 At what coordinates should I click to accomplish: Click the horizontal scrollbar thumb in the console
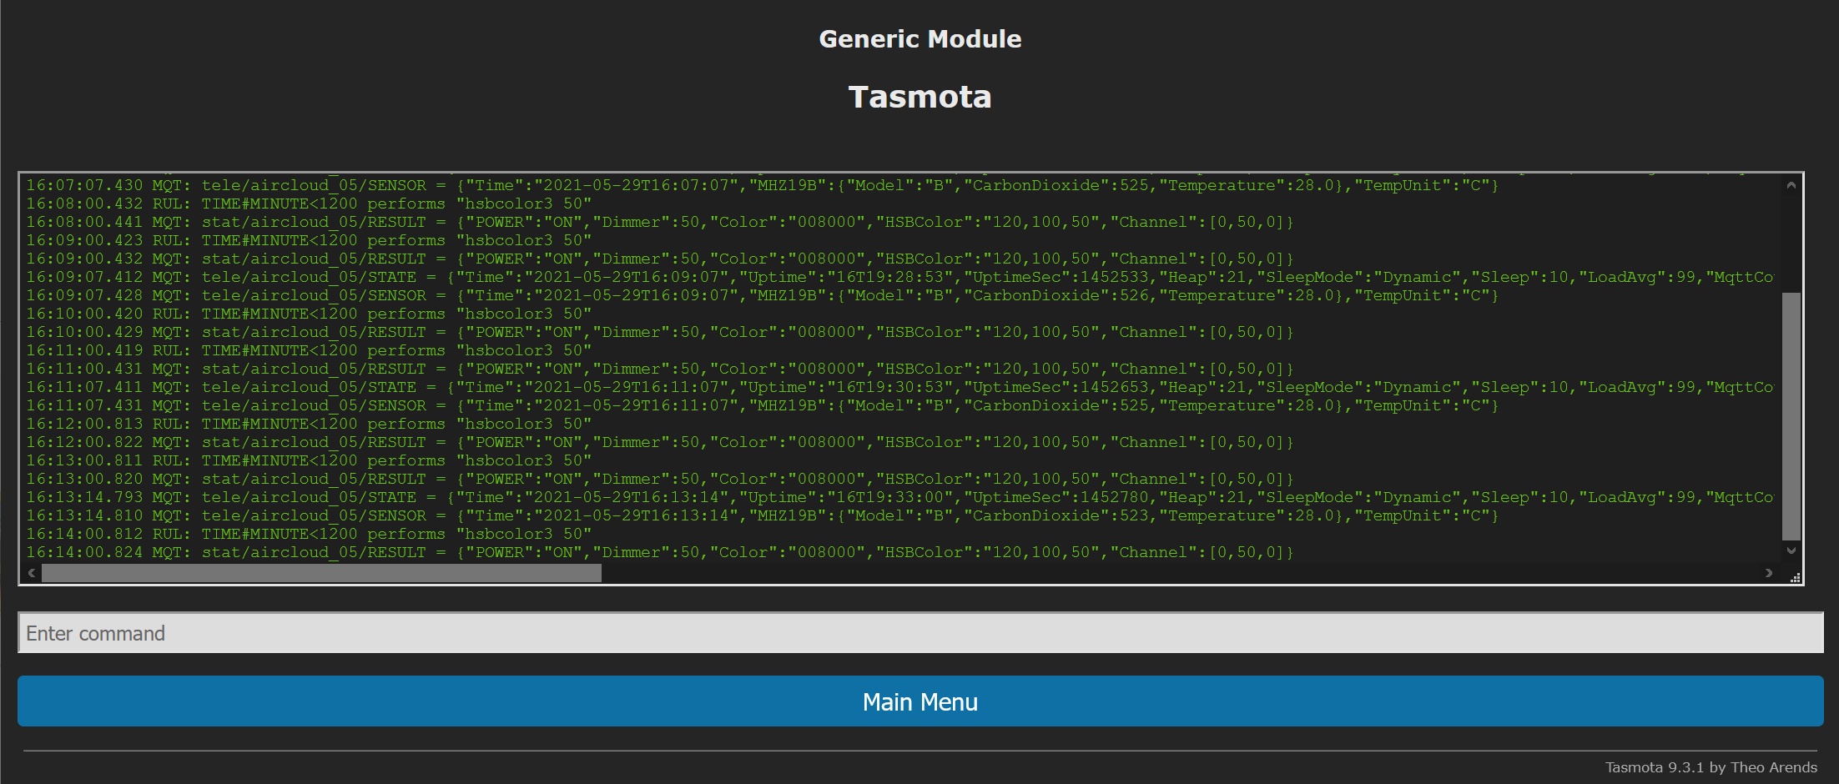[321, 573]
